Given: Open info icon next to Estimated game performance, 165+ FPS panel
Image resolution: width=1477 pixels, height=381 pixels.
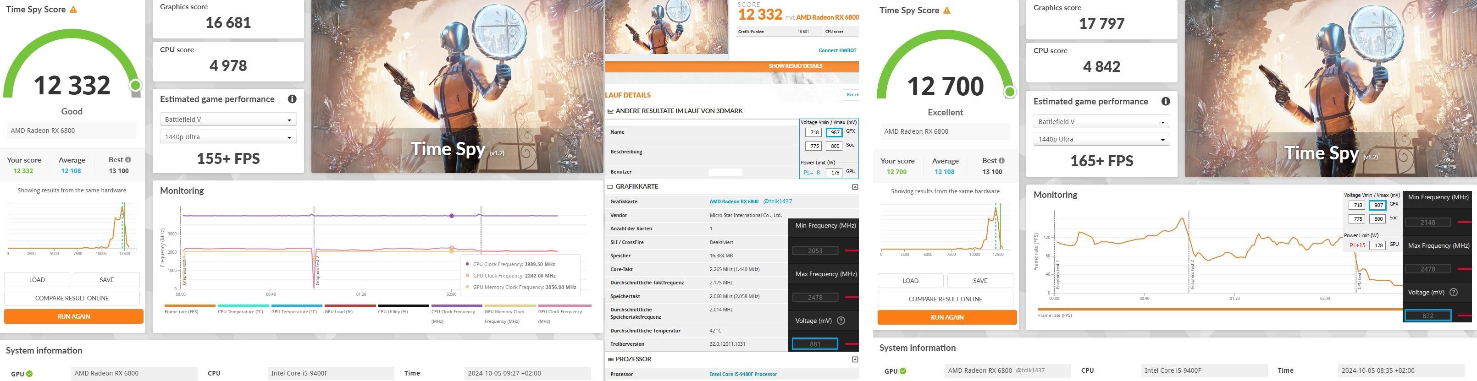Looking at the screenshot, I should pos(1165,101).
